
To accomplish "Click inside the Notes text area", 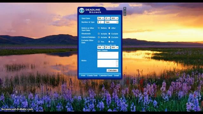I will click(107, 63).
